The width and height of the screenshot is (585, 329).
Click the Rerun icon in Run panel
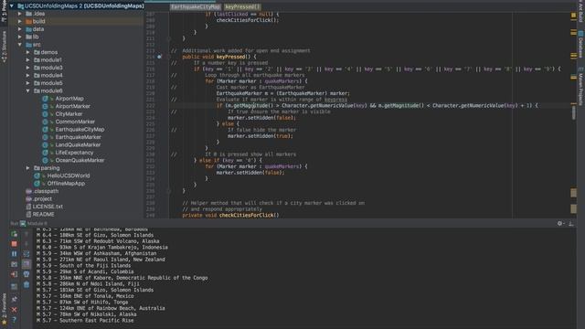pos(15,234)
